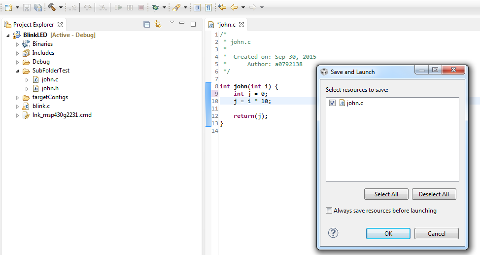Click the Save toolbar icon
The height and width of the screenshot is (255, 480).
pyautogui.click(x=27, y=7)
